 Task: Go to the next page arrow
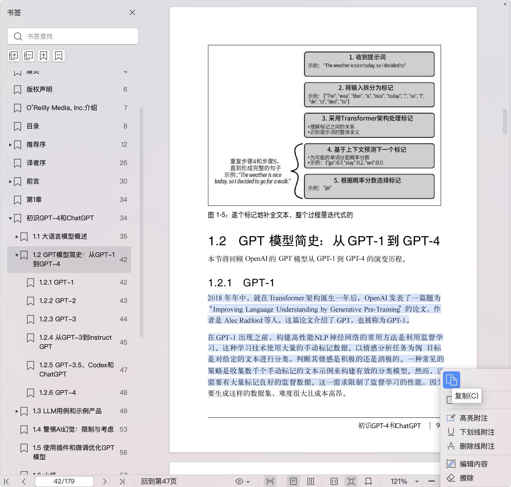coord(105,481)
